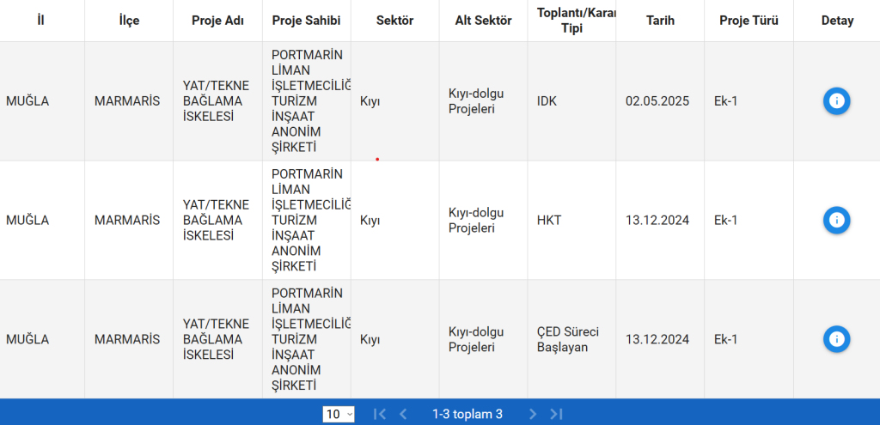Open detail info for the IDK row
The height and width of the screenshot is (425, 880).
[836, 101]
